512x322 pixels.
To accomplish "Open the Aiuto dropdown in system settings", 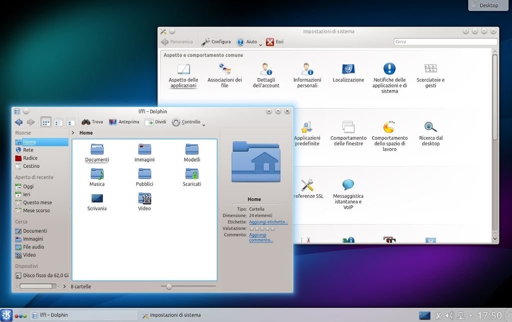I will [x=249, y=42].
